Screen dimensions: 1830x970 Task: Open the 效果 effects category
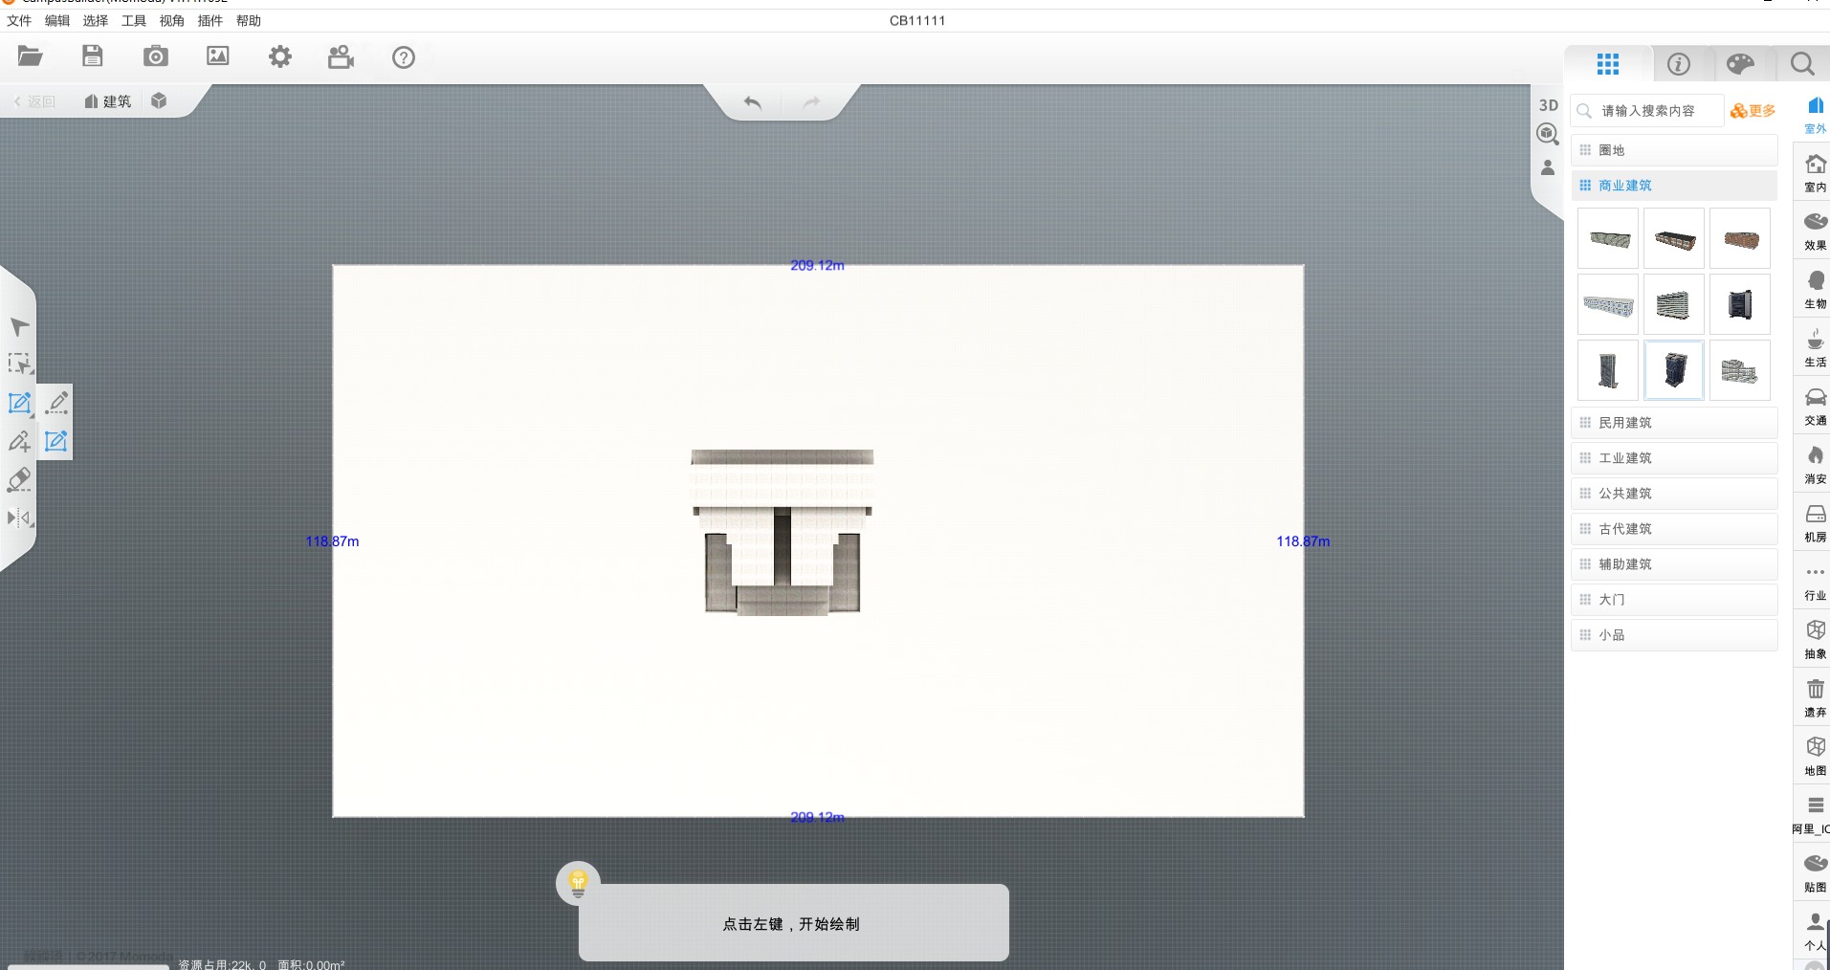1815,231
